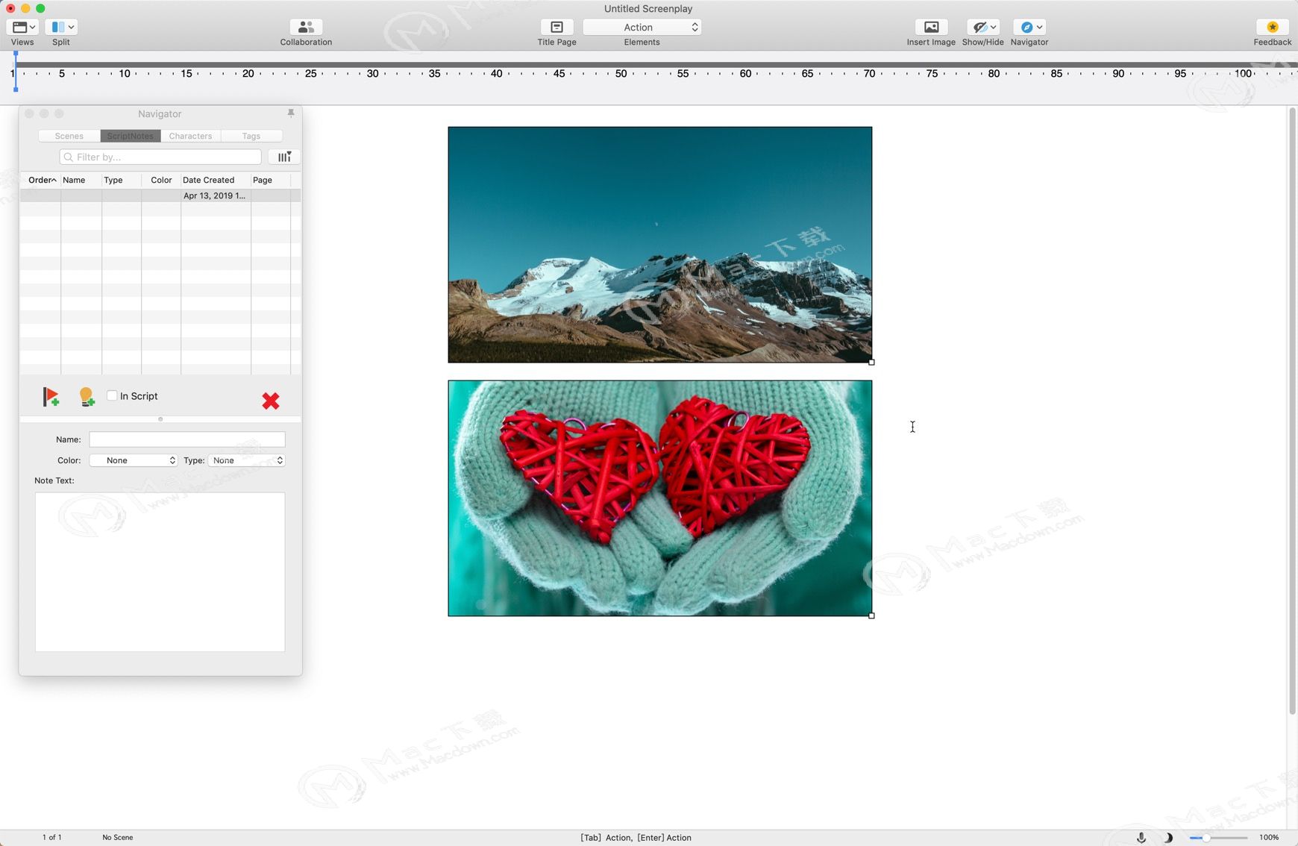Select the red hearts mittens image
Screen dimensions: 1298x846
[x=660, y=498]
